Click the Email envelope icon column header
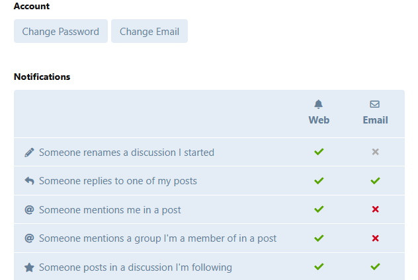Screen dimensions: 418x280 coord(375,112)
